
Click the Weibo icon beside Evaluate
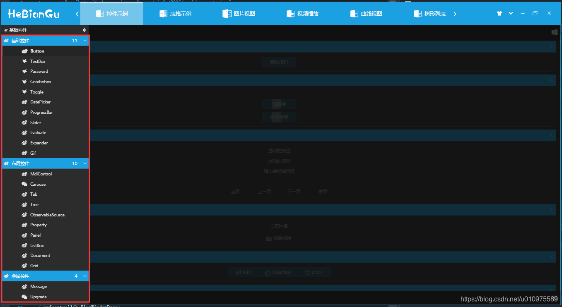point(24,132)
